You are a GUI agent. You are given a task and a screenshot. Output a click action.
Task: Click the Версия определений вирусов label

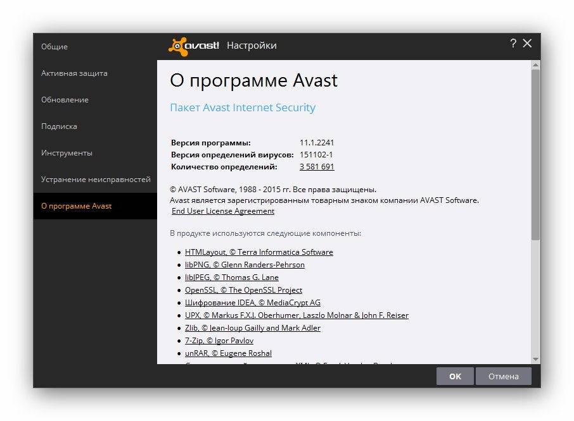(232, 155)
